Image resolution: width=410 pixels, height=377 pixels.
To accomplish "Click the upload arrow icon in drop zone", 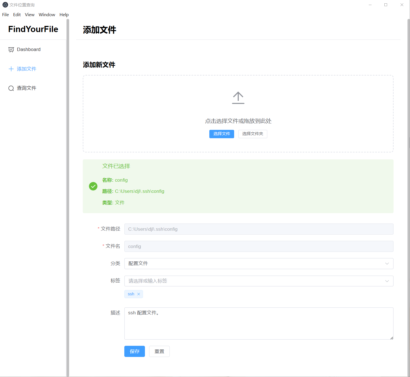I will (x=238, y=98).
